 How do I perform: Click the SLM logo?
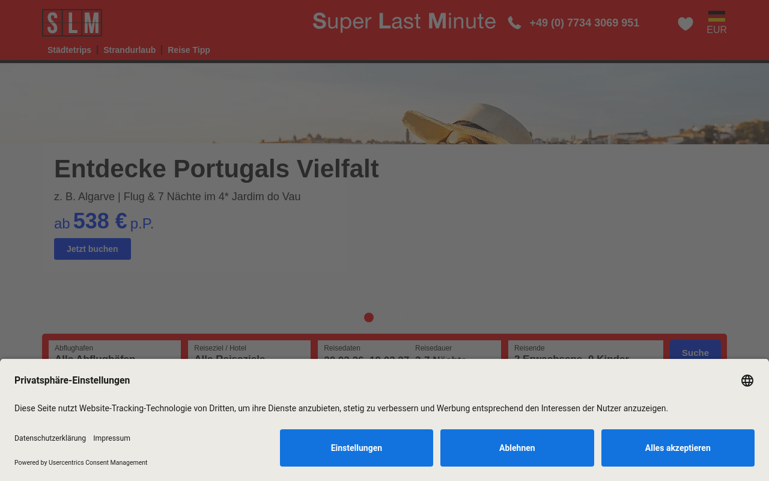point(72,23)
